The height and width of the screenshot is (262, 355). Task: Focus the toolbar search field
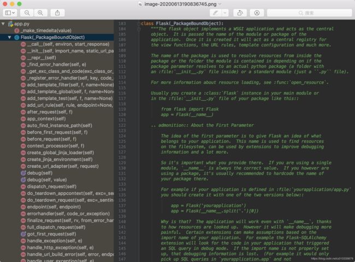click(x=310, y=13)
